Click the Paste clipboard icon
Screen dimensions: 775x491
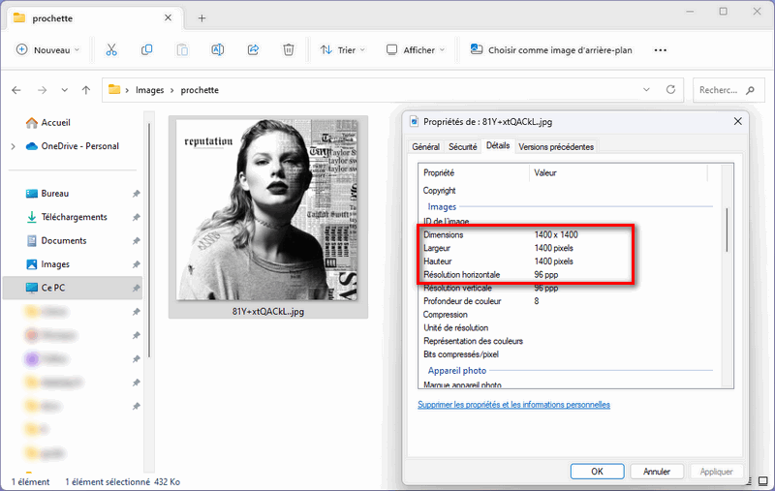click(182, 50)
